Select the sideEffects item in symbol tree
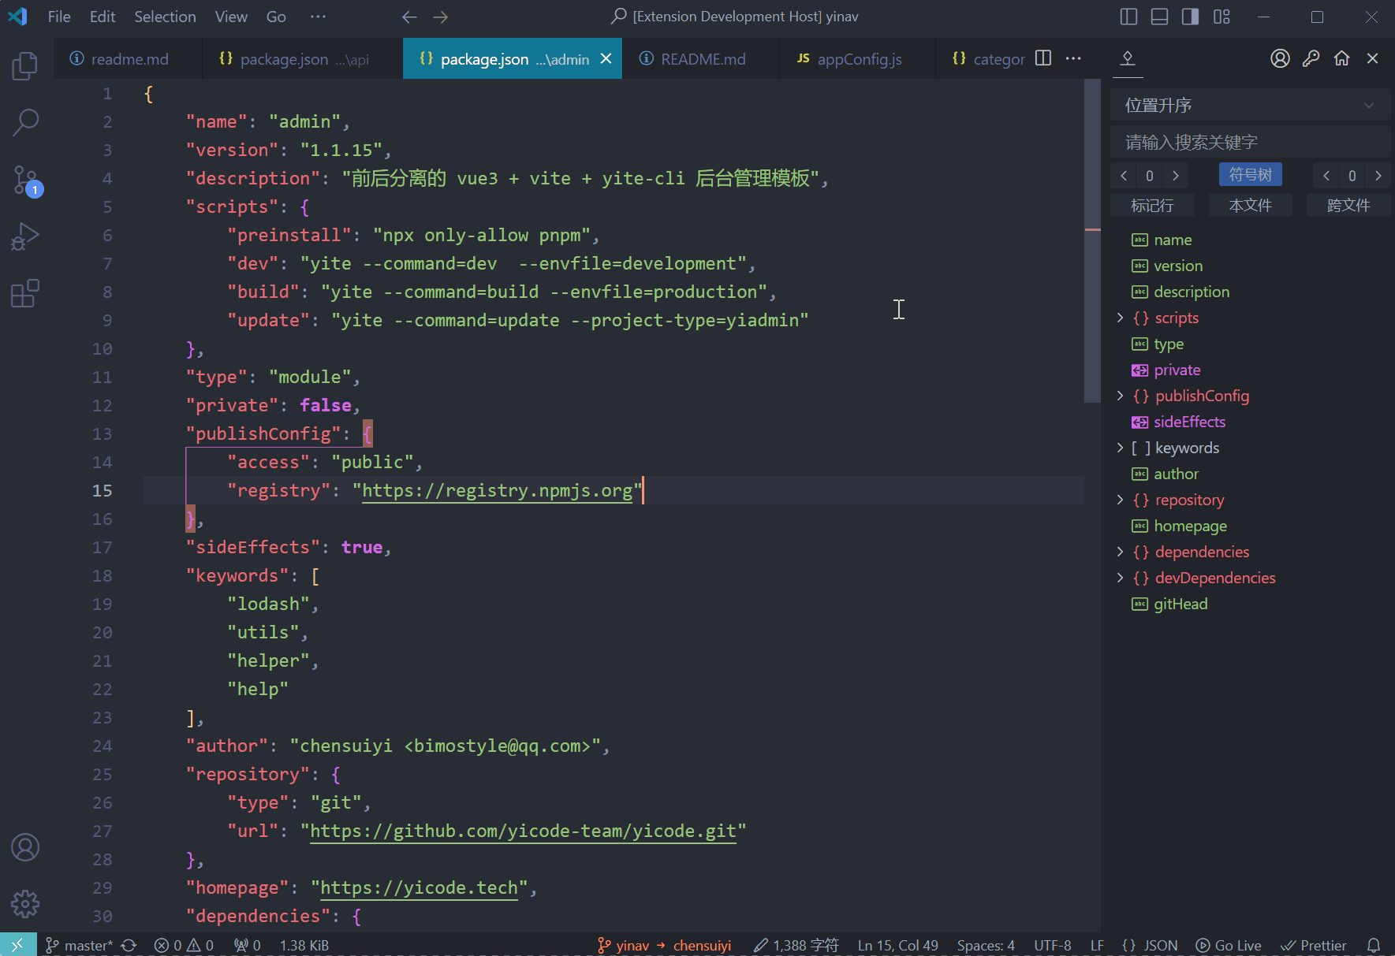Screen dimensions: 1395x956 point(1189,422)
